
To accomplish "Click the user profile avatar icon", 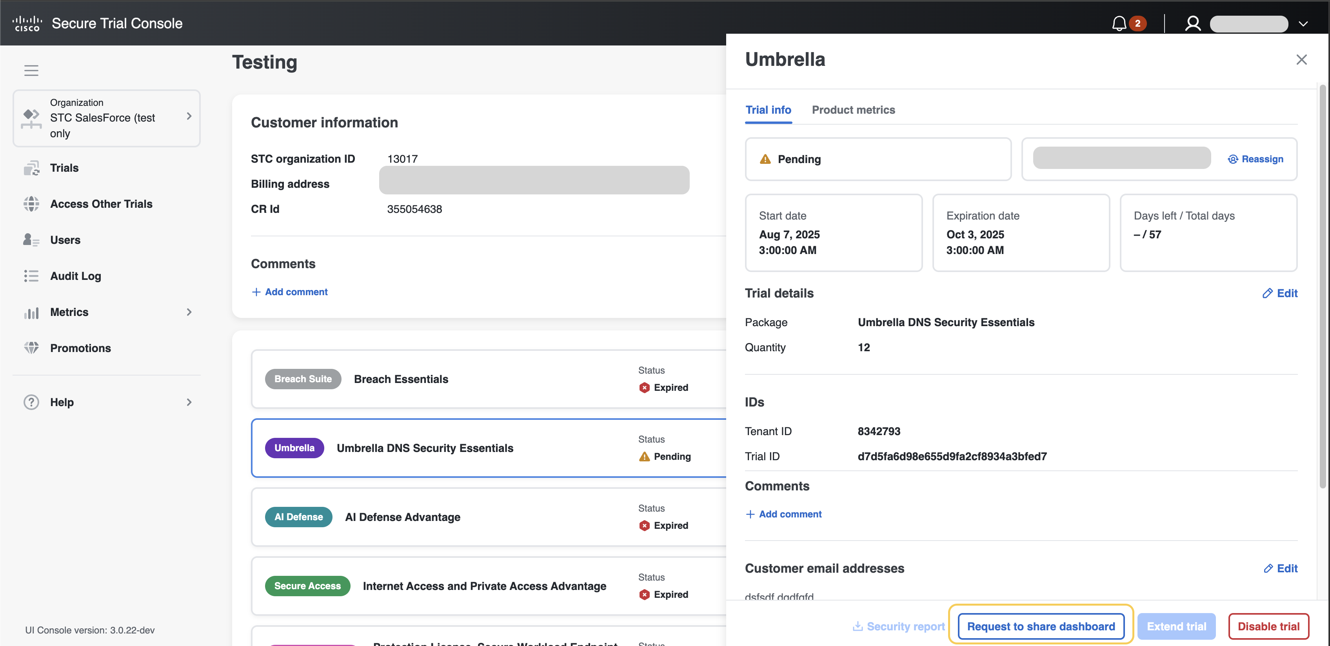I will tap(1193, 23).
